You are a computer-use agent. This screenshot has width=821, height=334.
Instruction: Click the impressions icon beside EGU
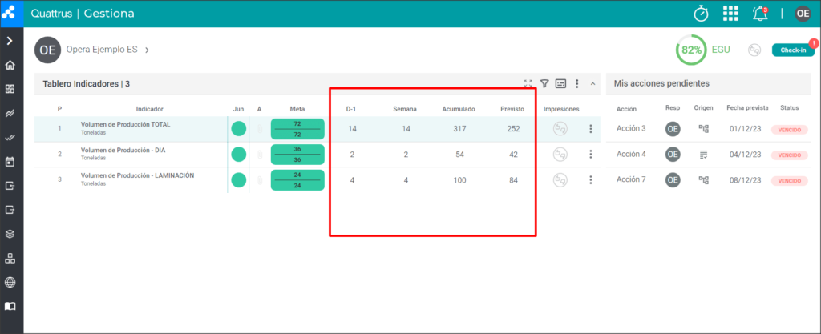coord(754,50)
